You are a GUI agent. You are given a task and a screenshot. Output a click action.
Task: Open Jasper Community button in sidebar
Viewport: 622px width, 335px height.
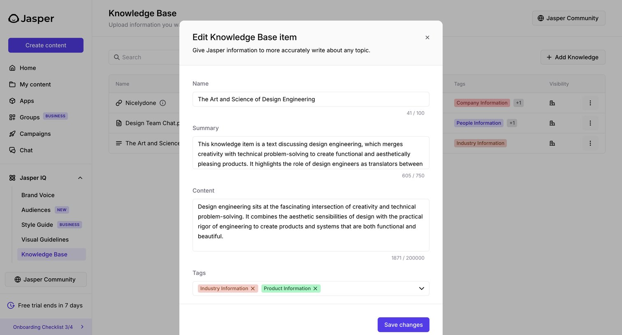pos(46,279)
